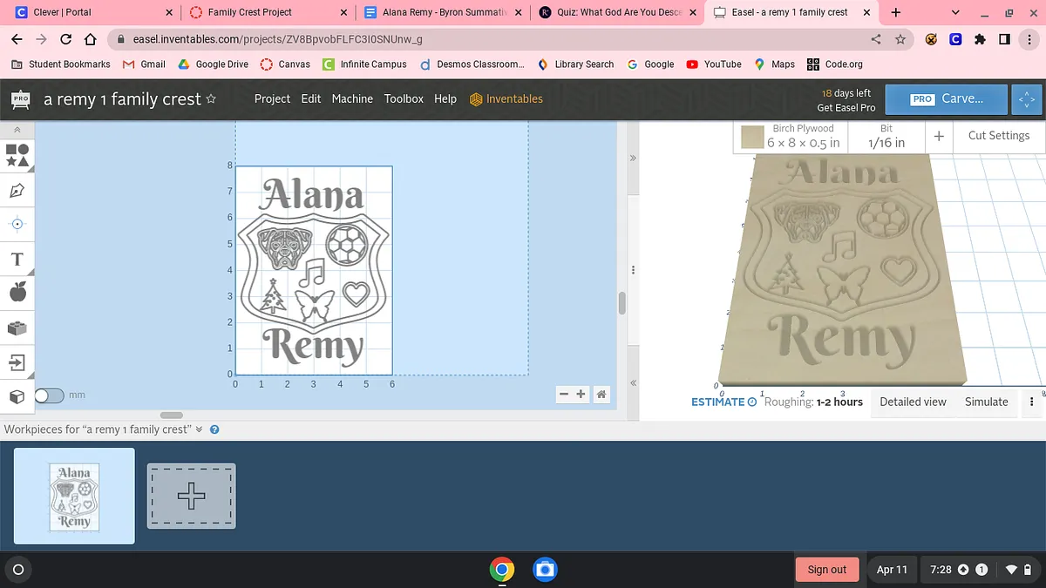Share this page icon in address bar
1046x588 pixels.
coord(876,39)
